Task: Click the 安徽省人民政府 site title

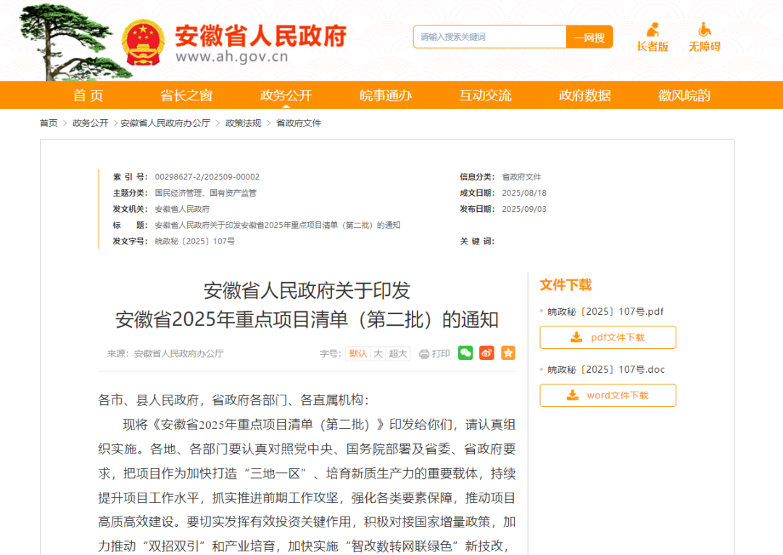Action: tap(261, 36)
